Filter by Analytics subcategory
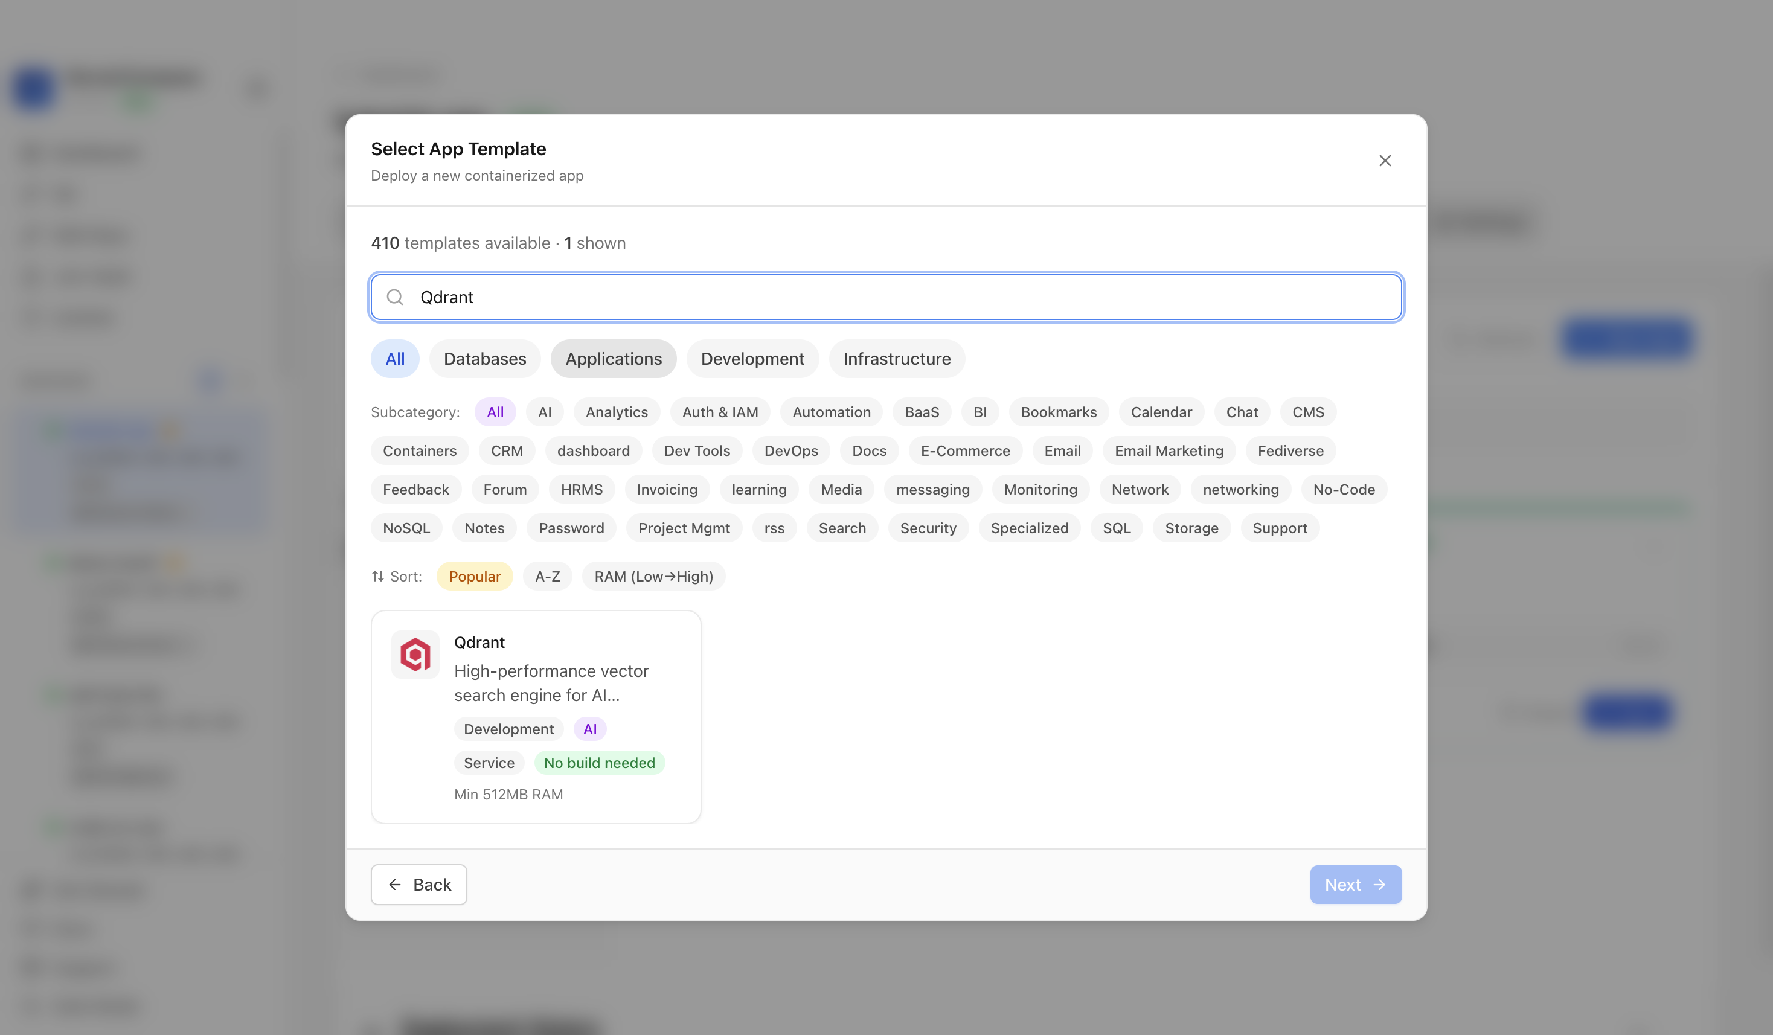The height and width of the screenshot is (1035, 1773). click(617, 412)
